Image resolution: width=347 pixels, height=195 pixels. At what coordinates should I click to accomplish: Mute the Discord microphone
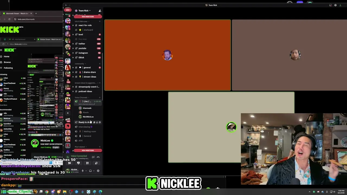tap(83, 171)
